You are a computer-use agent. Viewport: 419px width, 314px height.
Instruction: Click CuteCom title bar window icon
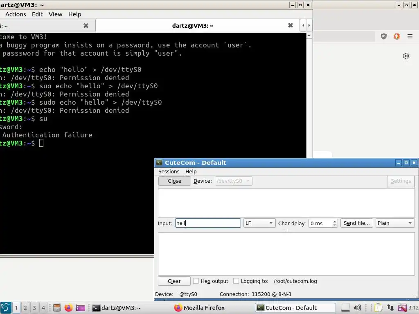coord(159,162)
